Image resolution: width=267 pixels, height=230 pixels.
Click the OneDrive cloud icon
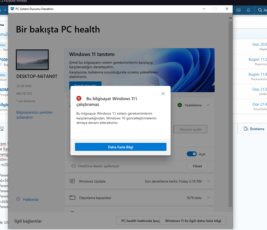tap(73, 166)
